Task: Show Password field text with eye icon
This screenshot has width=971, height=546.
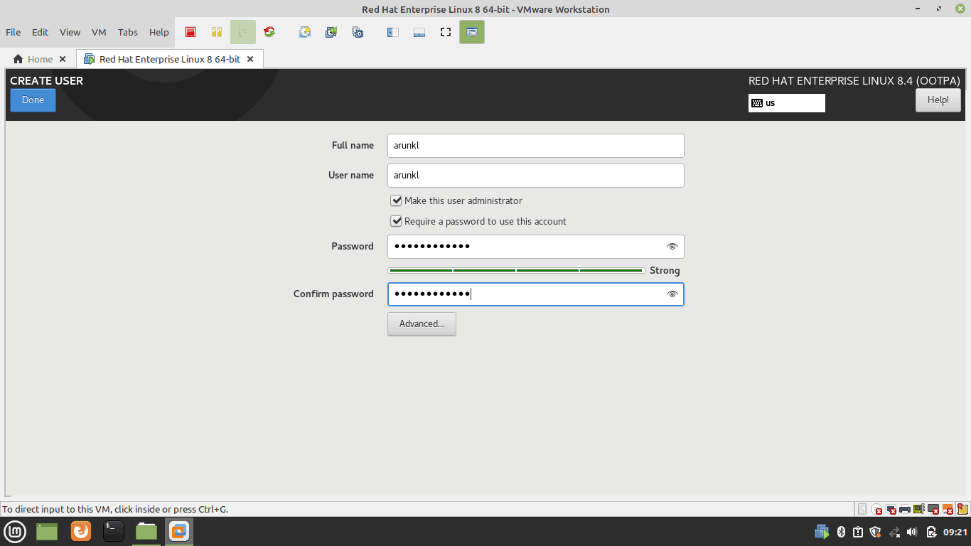Action: click(672, 247)
